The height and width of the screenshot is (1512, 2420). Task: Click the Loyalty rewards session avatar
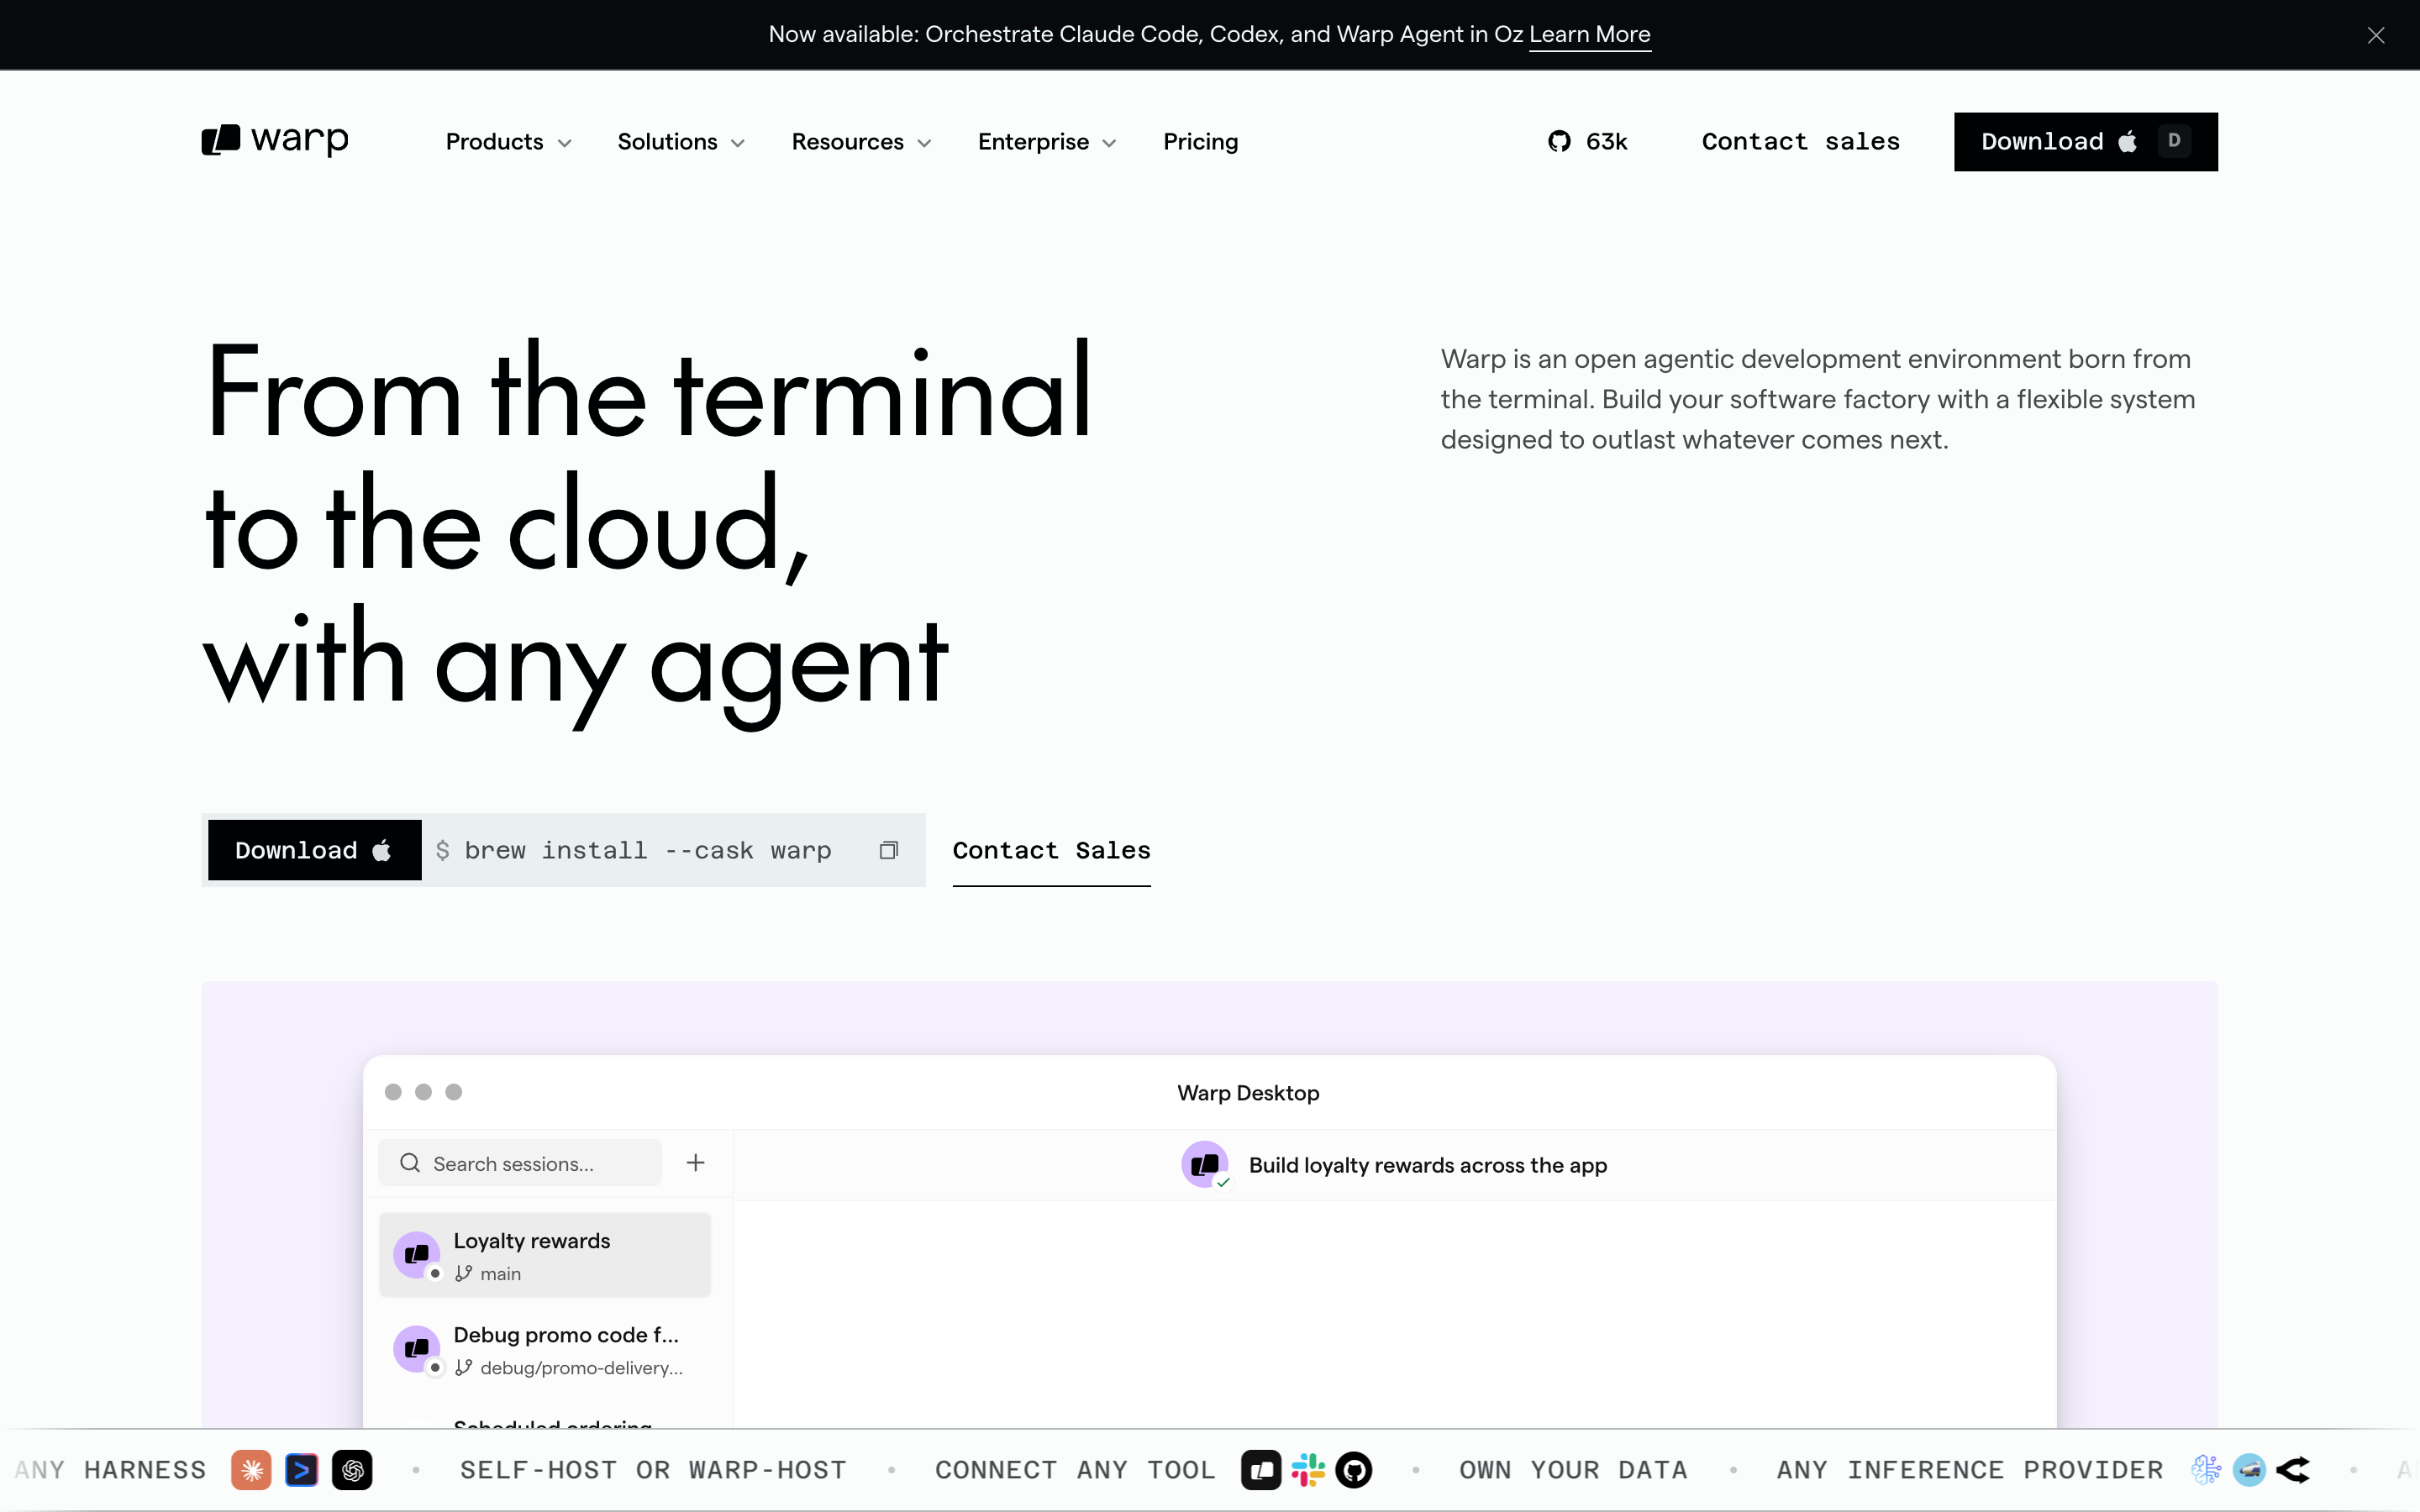pyautogui.click(x=417, y=1255)
